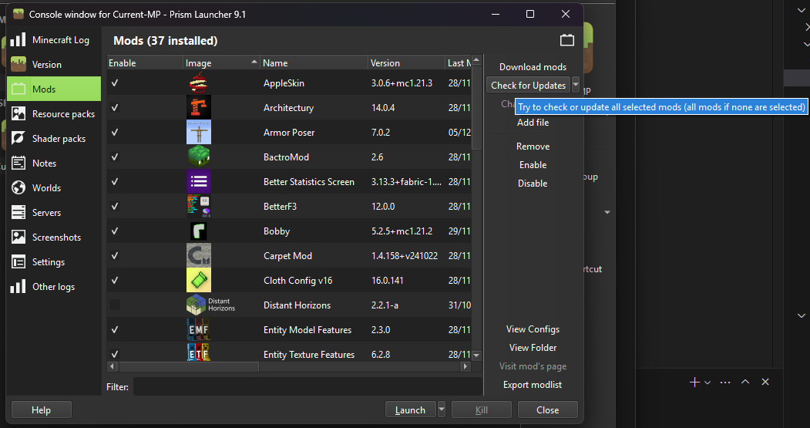The height and width of the screenshot is (428, 810).
Task: Click the folder icon in Mods header
Action: click(567, 40)
